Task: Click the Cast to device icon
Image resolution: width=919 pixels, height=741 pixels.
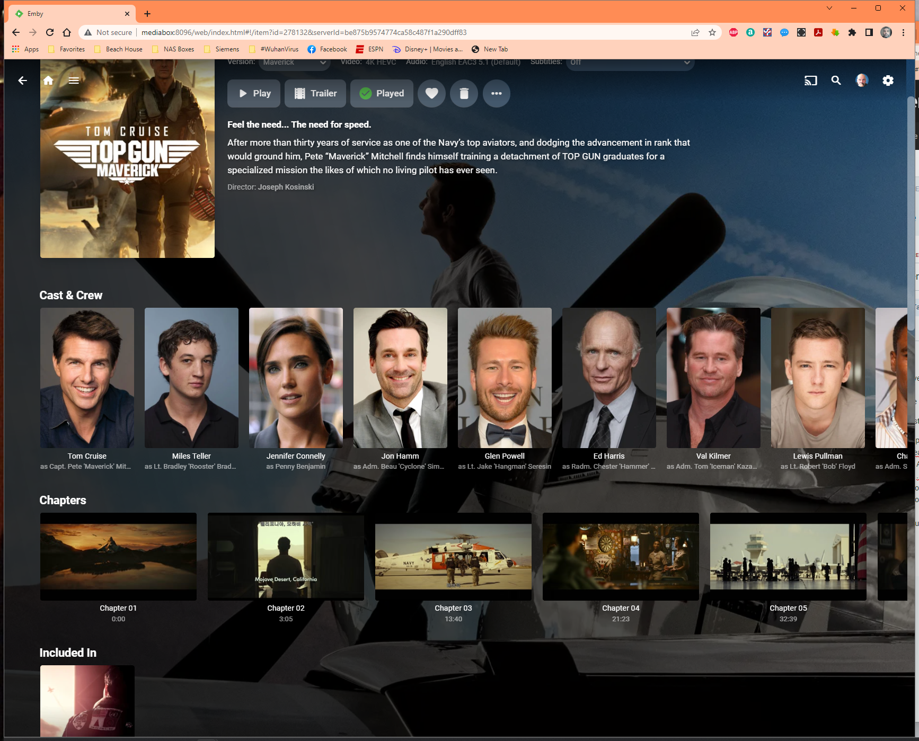Action: (x=810, y=81)
